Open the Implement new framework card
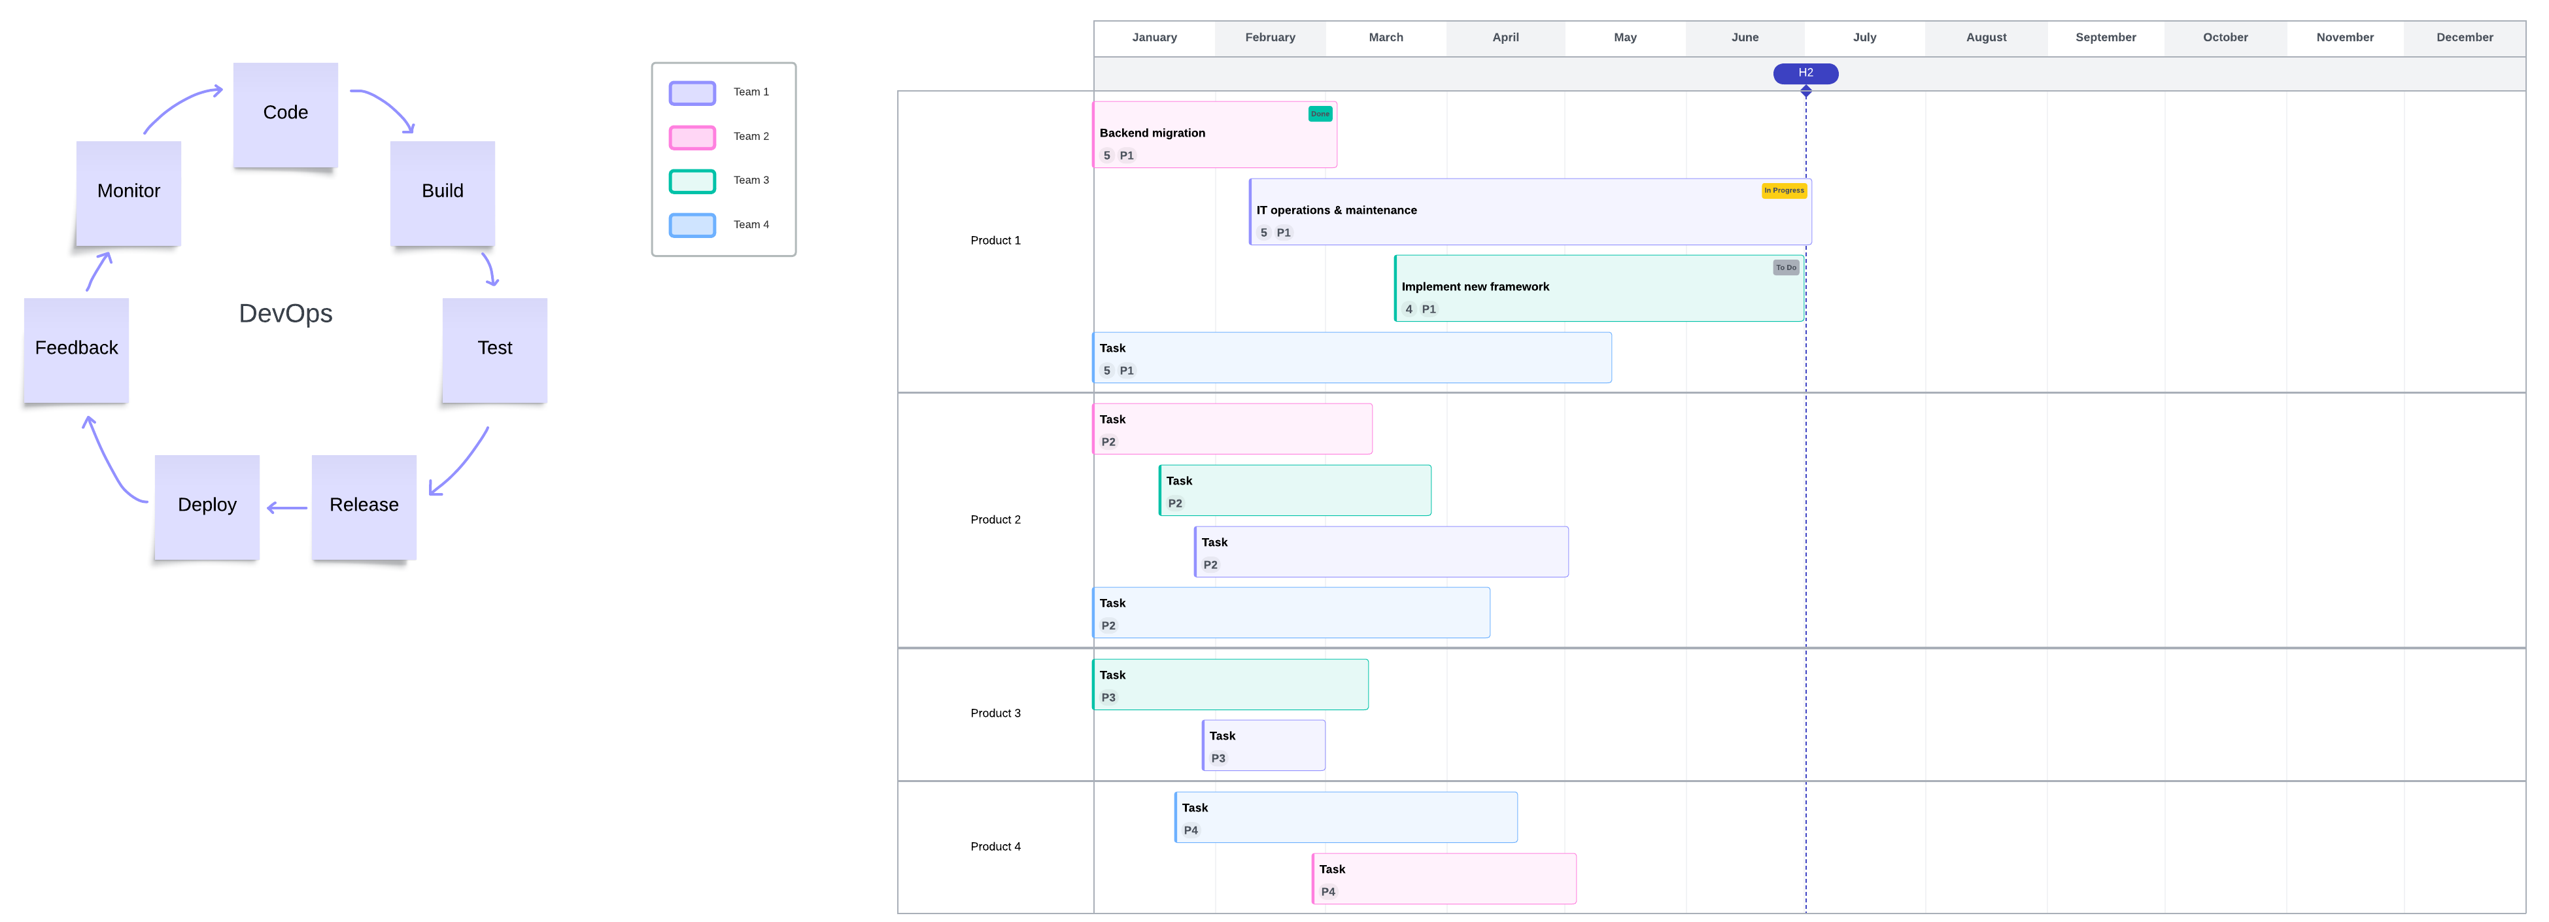2549x922 pixels. 1598,288
